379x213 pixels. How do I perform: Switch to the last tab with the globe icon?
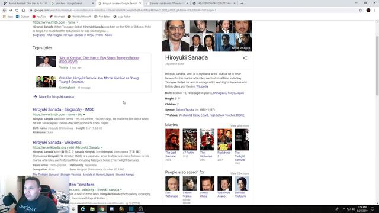pos(214,4)
